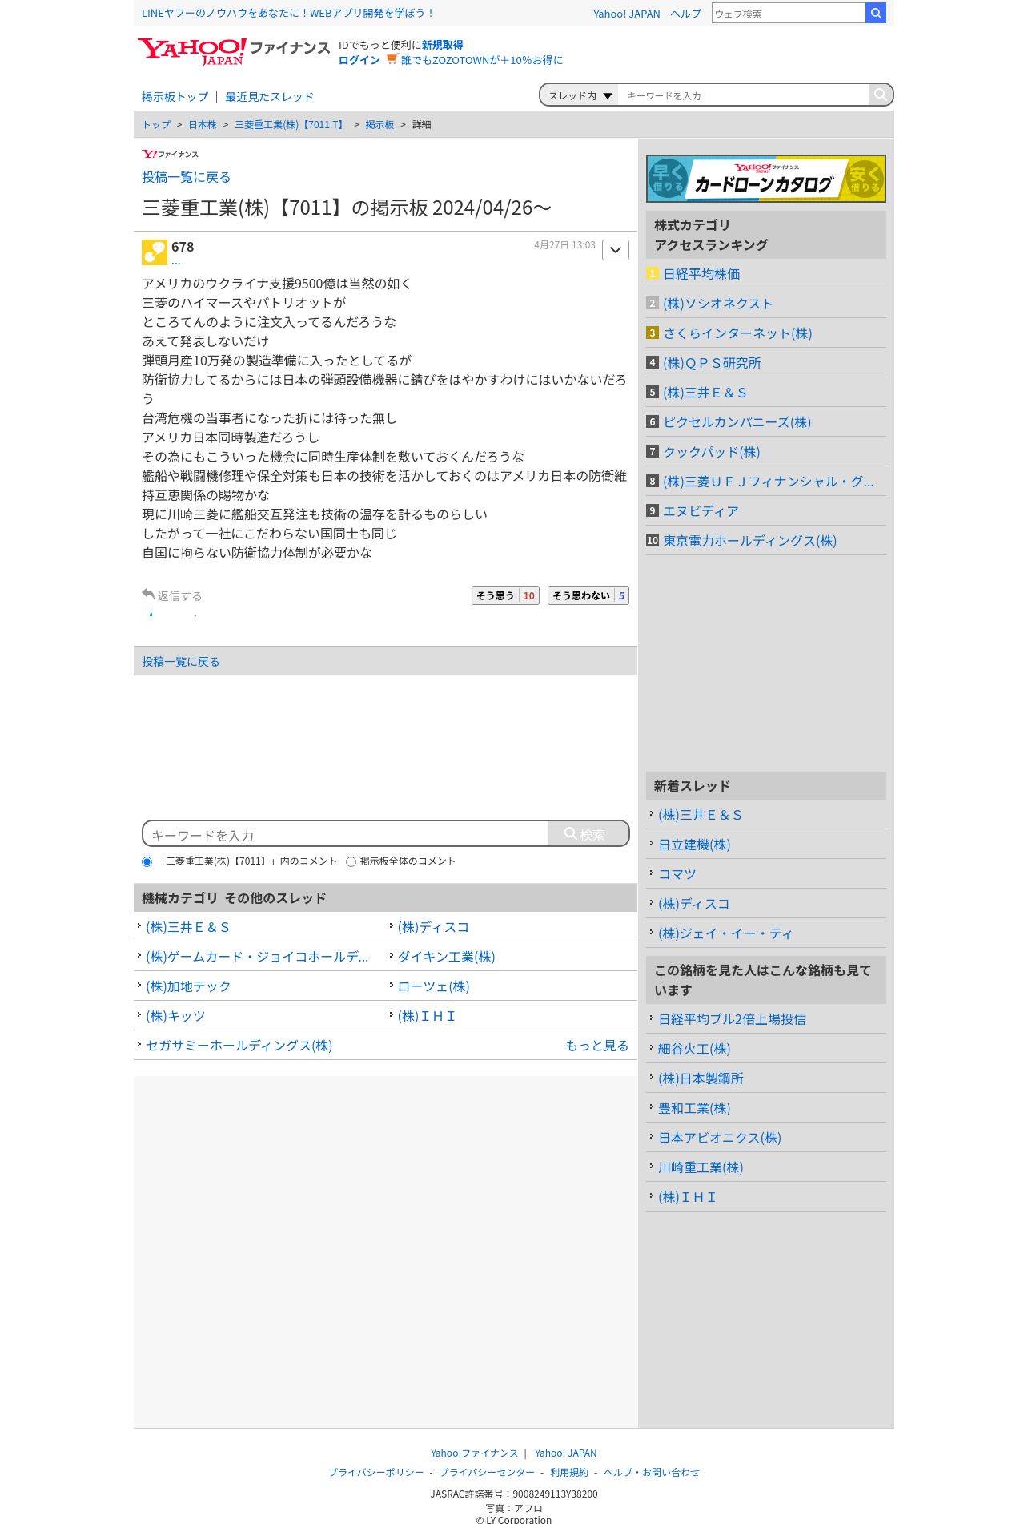The height and width of the screenshot is (1524, 1028).
Task: Click 掲示板 in the breadcrumb
Action: pos(379,125)
